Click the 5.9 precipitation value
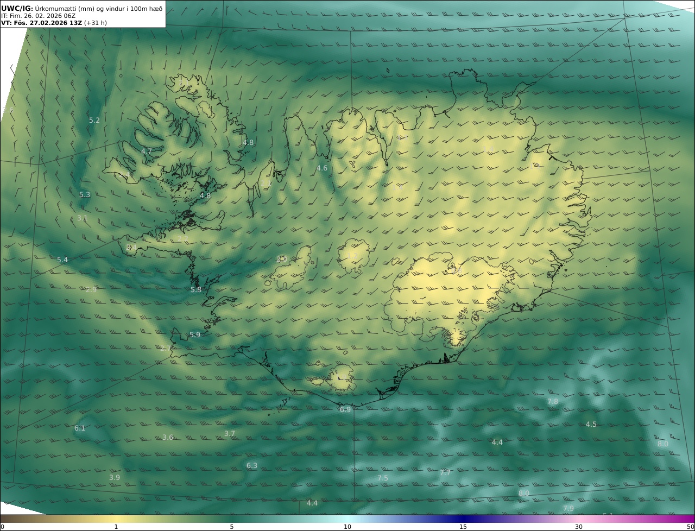This screenshot has height=531, width=695. 195,335
